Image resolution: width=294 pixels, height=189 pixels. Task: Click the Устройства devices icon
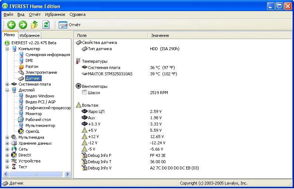click(14, 161)
